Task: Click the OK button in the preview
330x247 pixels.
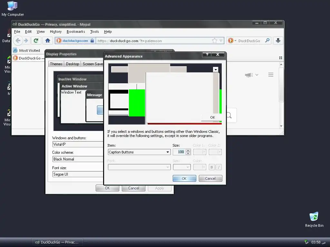Action: pos(211,117)
